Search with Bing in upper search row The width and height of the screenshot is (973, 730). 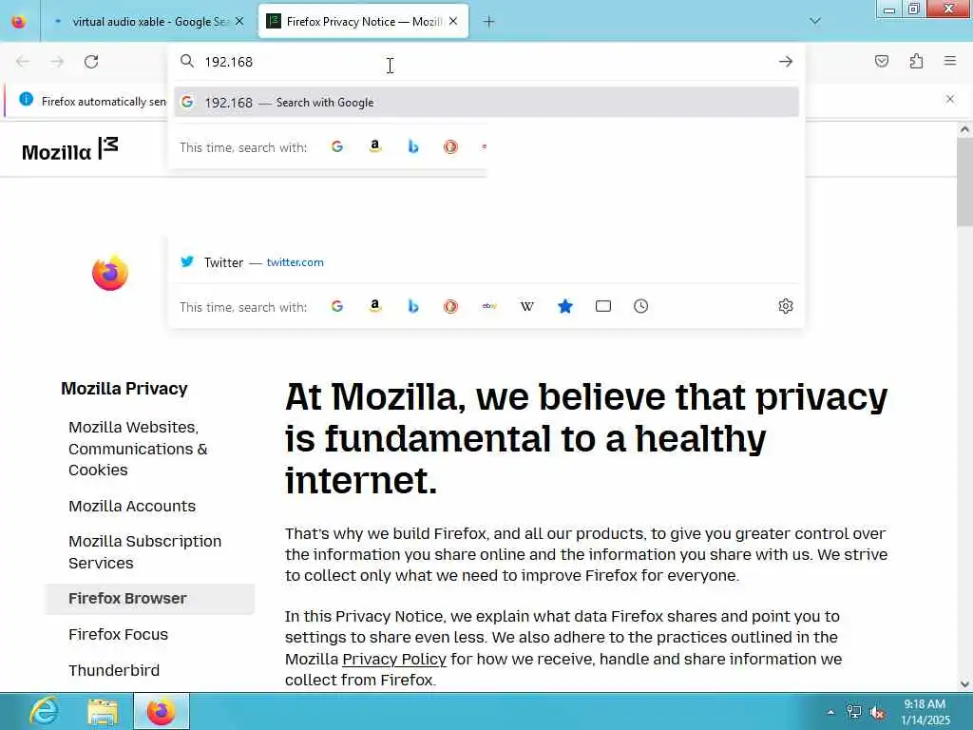[412, 146]
